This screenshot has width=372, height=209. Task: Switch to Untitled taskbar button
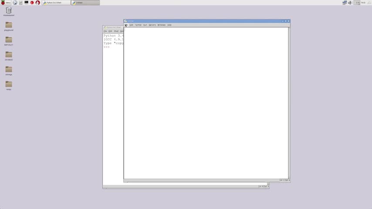coord(85,3)
